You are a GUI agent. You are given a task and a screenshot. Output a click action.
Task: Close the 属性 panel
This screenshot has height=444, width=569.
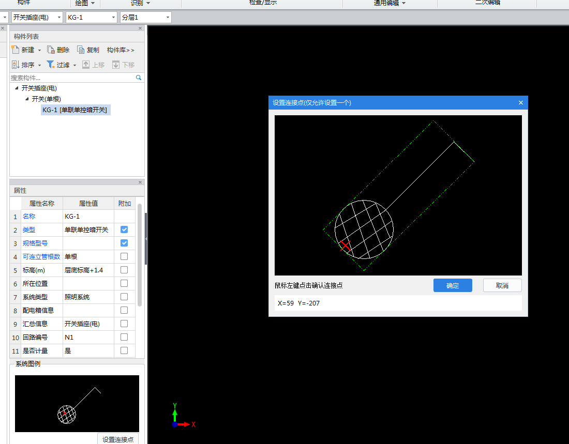click(140, 182)
